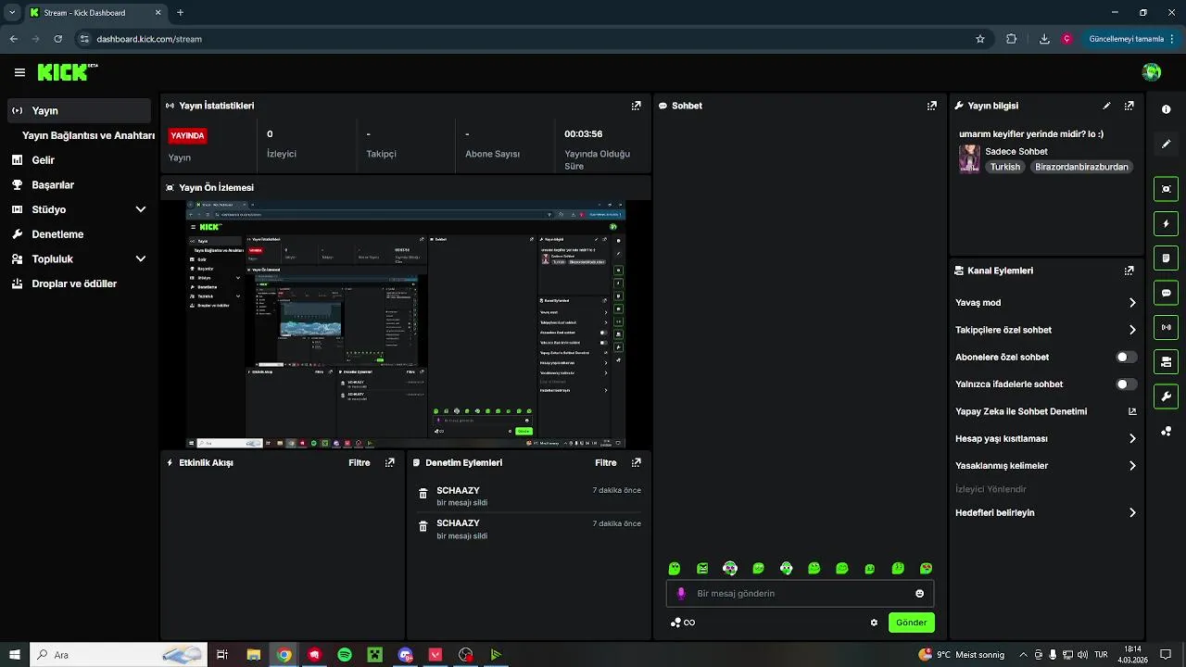Edit stream info with the Yayın bilgisi pencil icon
This screenshot has height=667, width=1186.
tap(1106, 106)
